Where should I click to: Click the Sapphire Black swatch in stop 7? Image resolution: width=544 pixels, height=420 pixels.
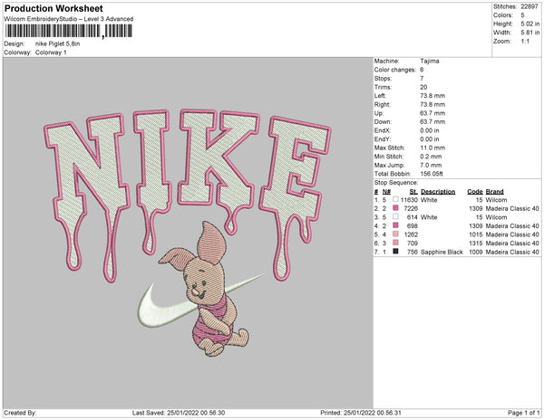pos(395,252)
